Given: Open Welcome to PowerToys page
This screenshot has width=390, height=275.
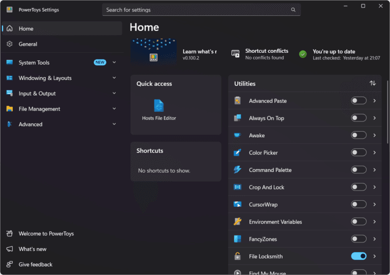Looking at the screenshot, I should coord(61,233).
